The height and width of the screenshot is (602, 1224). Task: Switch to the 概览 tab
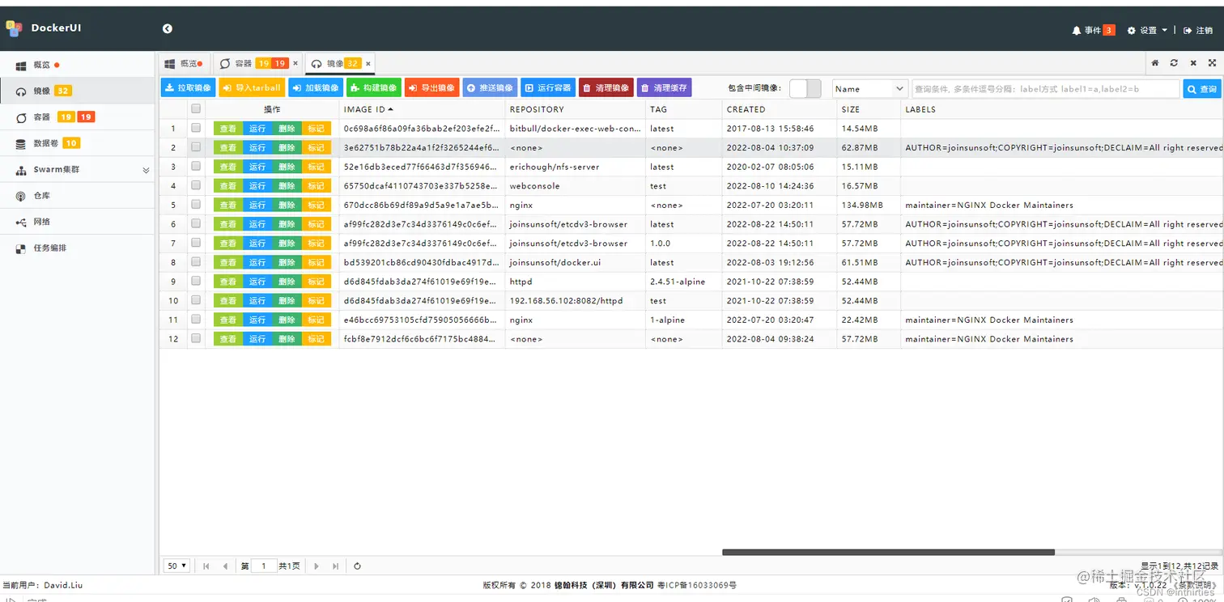point(183,63)
